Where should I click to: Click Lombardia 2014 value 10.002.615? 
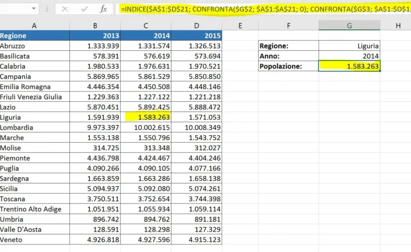pyautogui.click(x=146, y=127)
